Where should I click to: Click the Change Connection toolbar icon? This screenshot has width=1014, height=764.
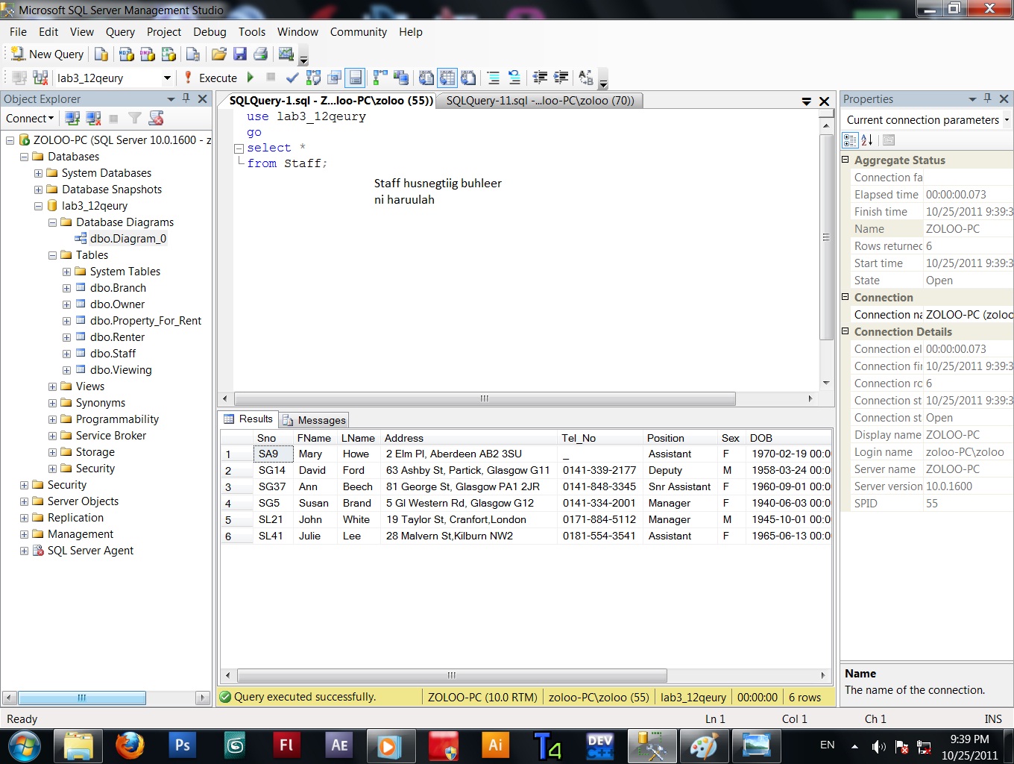coord(40,78)
